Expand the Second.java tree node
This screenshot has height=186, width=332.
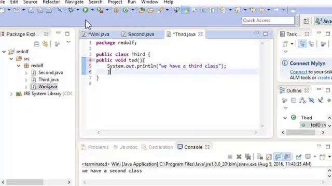(26, 73)
